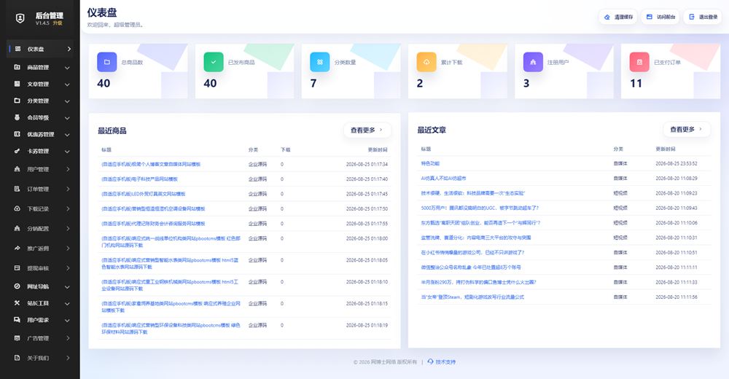Click the red 已支付订单 card icon

point(639,62)
